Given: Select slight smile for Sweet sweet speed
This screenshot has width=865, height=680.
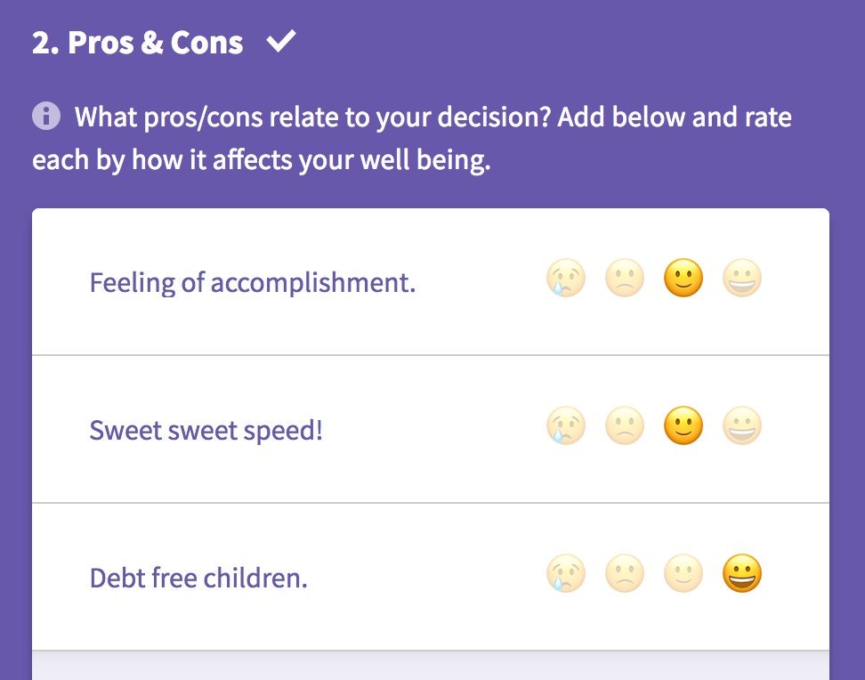Looking at the screenshot, I should [683, 428].
